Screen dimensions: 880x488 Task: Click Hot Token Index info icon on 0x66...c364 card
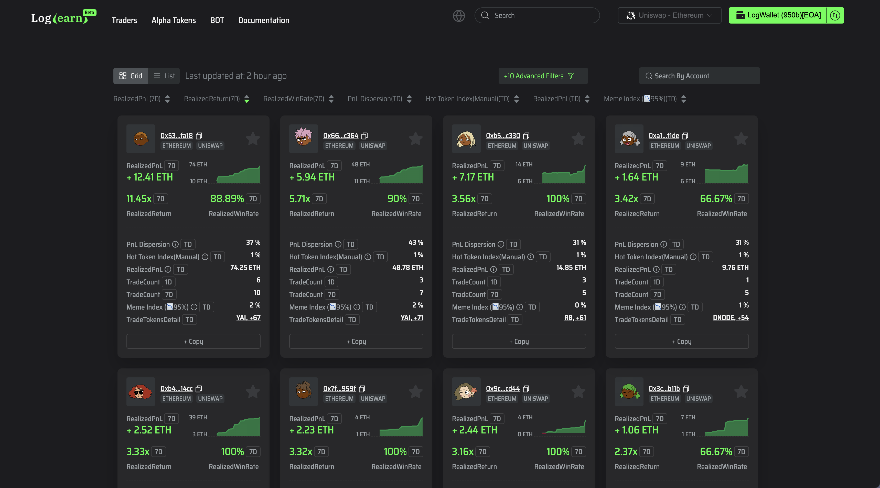pos(368,257)
